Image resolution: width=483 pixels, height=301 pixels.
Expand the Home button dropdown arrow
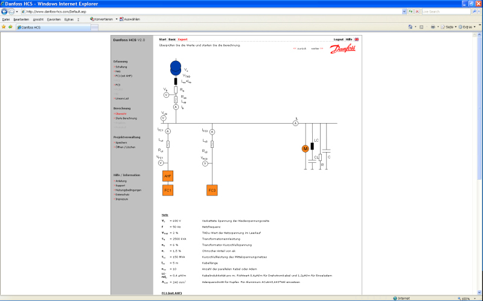pos(415,27)
